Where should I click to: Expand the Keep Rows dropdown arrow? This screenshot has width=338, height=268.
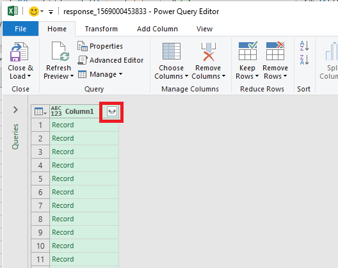point(257,76)
